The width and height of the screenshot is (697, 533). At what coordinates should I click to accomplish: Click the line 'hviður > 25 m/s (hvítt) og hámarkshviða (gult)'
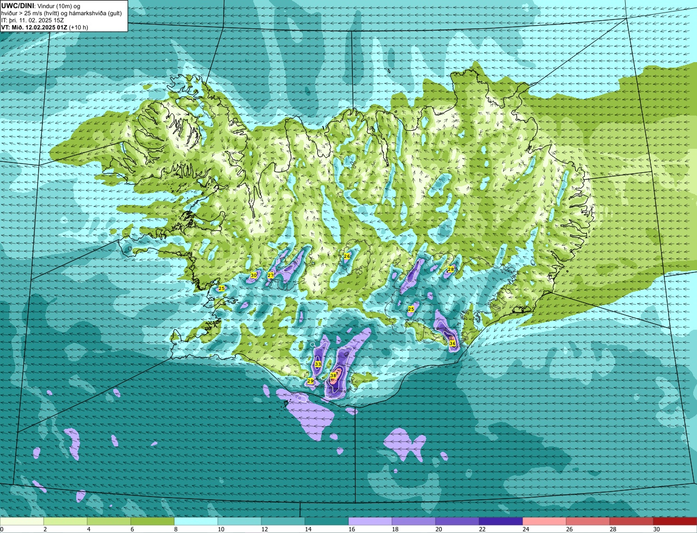tap(62, 13)
